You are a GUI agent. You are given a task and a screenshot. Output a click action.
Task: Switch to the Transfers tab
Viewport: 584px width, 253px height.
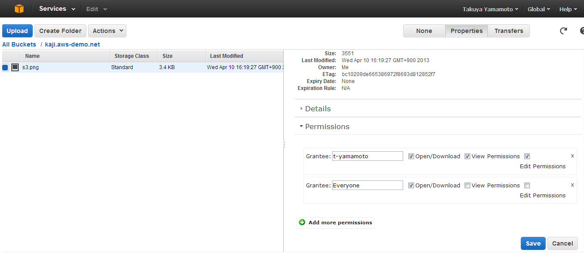pos(509,31)
